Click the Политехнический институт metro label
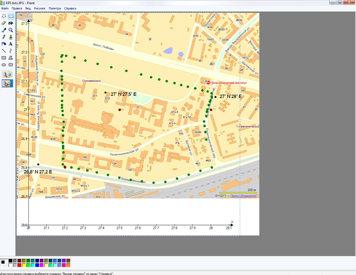This screenshot has height=275, width=356. pos(228,83)
